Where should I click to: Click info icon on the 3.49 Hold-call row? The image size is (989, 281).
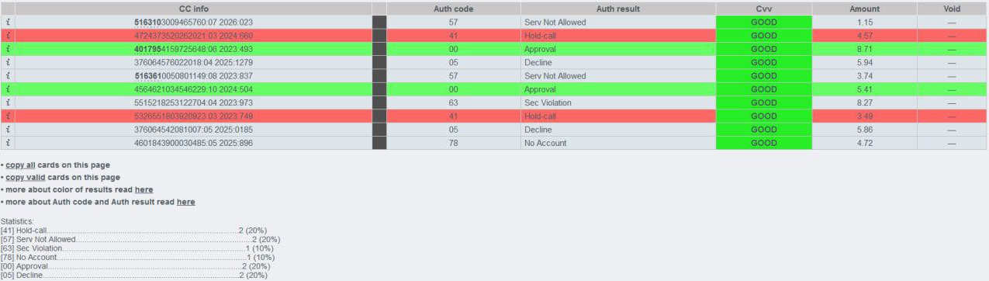pyautogui.click(x=7, y=116)
